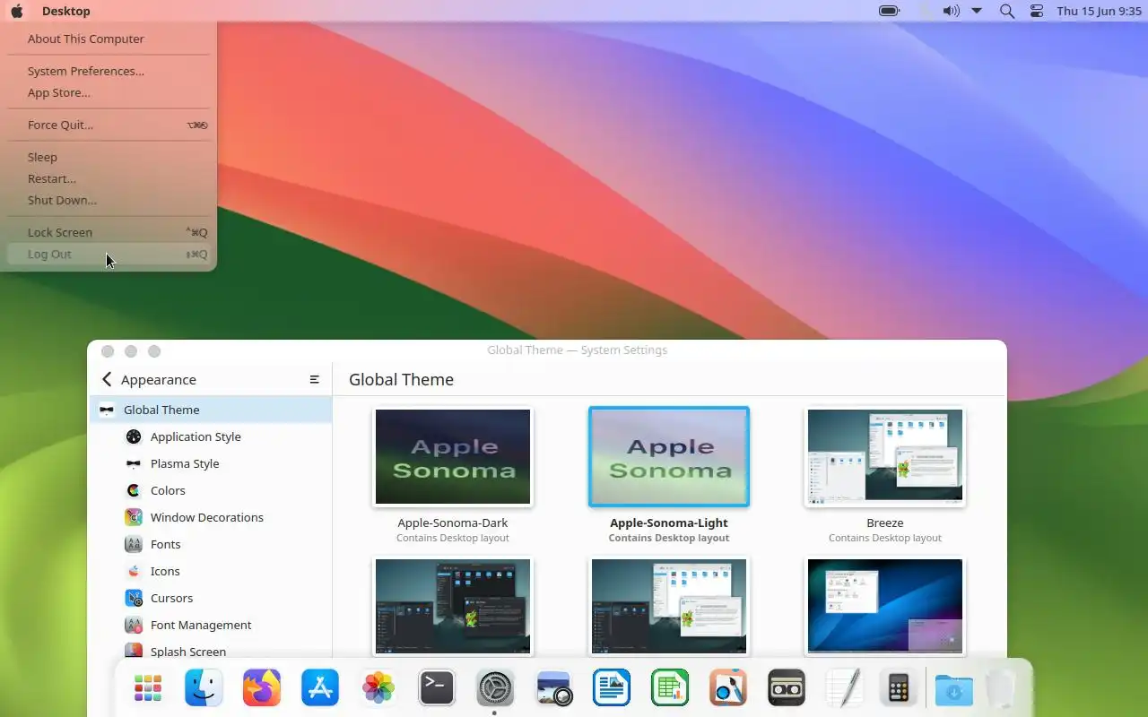Image resolution: width=1148 pixels, height=717 pixels.
Task: Select Global Theme in the sidebar
Action: tap(211, 410)
